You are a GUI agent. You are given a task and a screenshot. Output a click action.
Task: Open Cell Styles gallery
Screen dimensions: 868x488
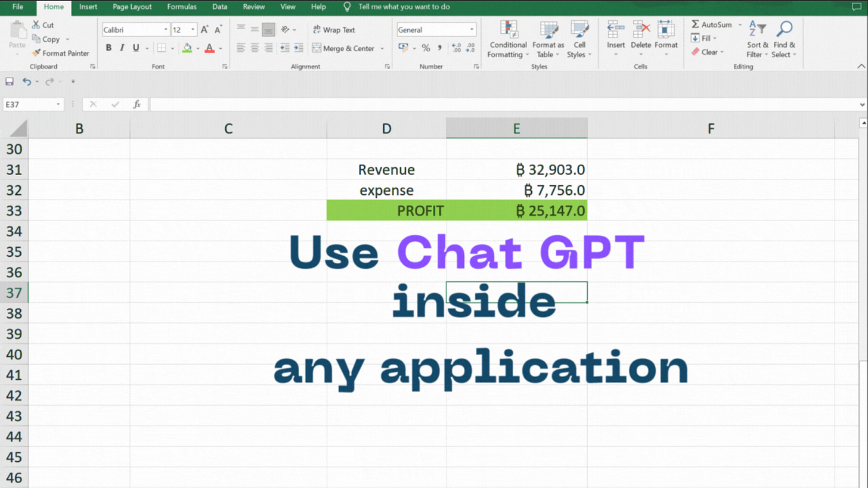click(579, 39)
